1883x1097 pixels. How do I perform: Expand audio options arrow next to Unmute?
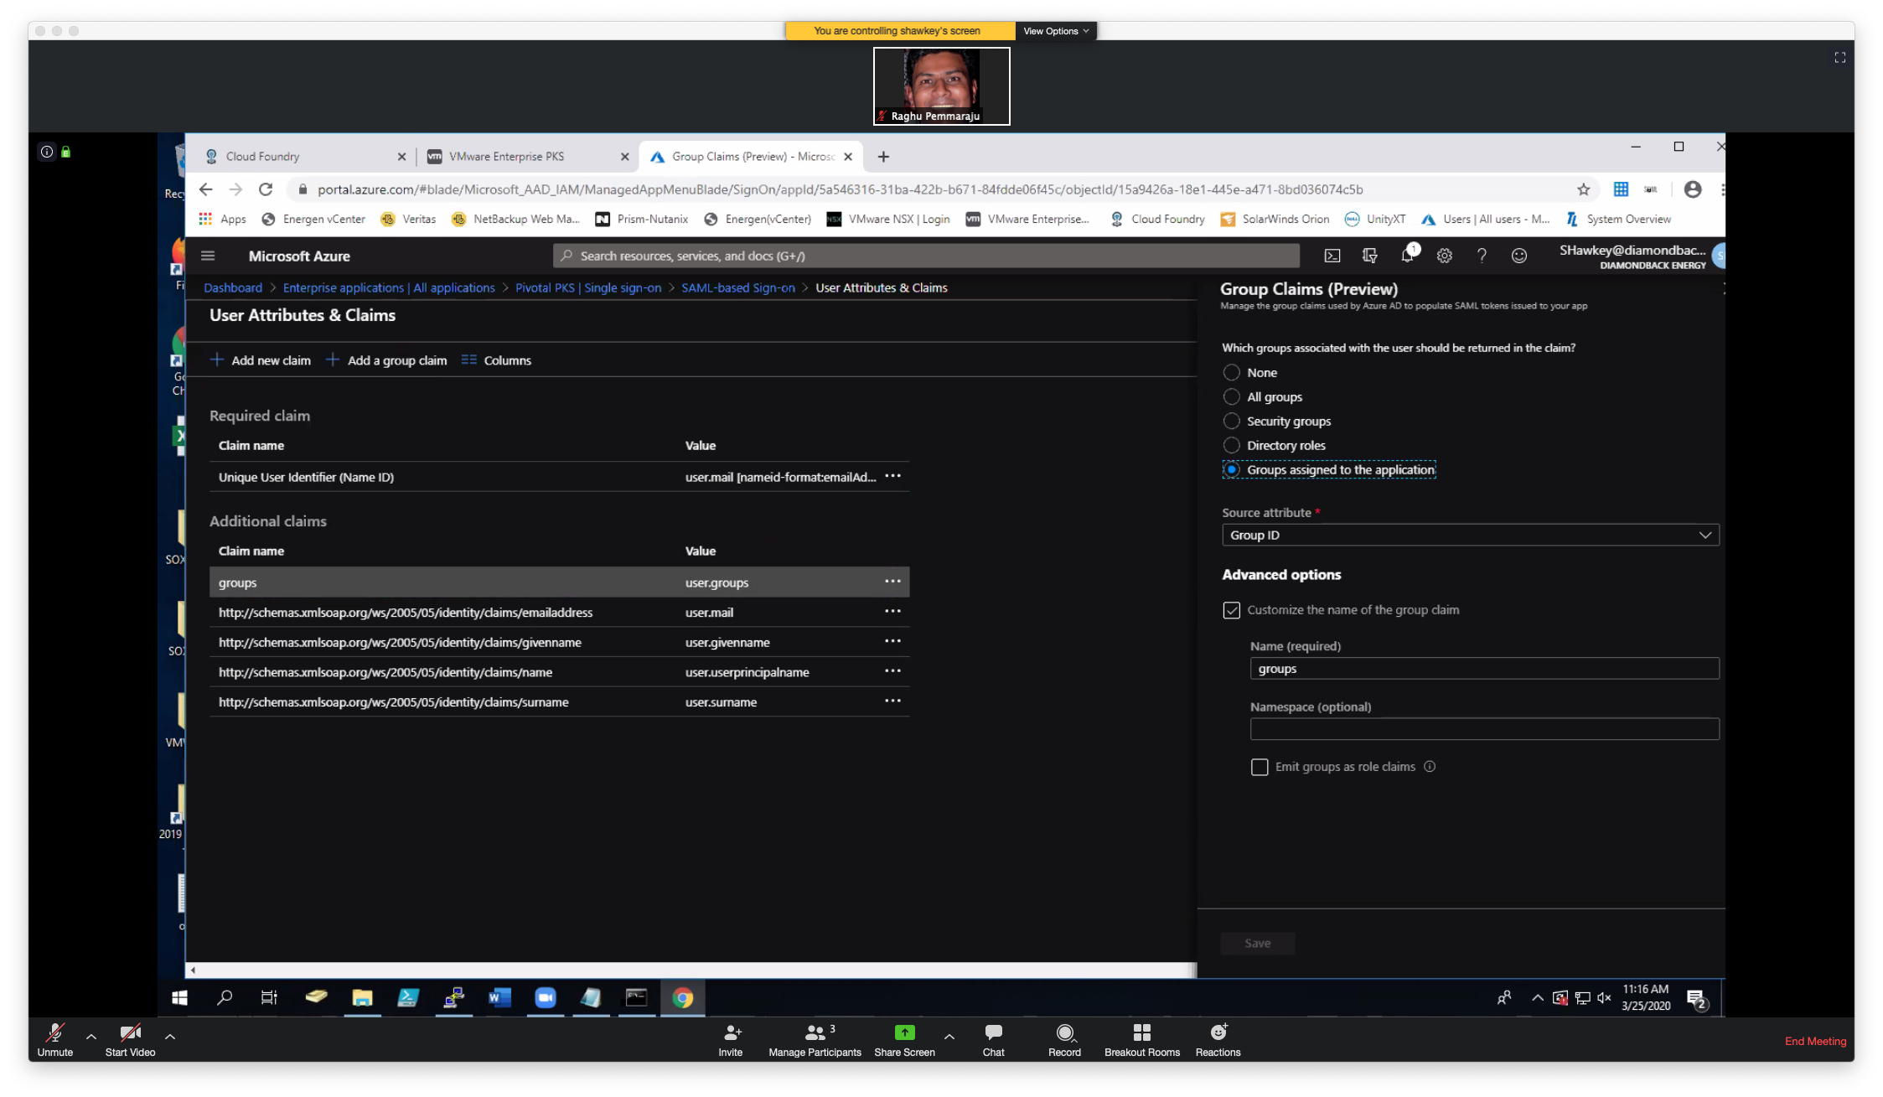pyautogui.click(x=91, y=1037)
